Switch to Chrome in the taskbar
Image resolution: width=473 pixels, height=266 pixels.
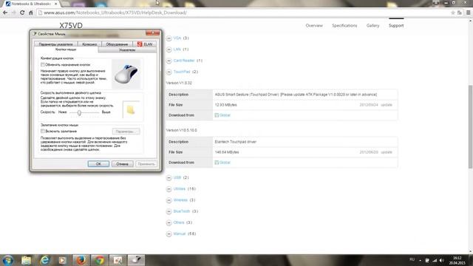click(x=99, y=260)
